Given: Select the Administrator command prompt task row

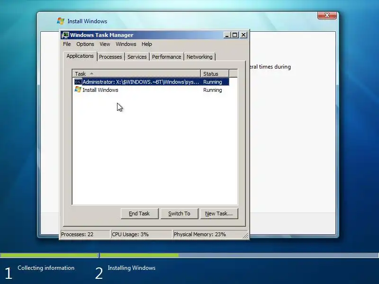Looking at the screenshot, I should [152, 82].
